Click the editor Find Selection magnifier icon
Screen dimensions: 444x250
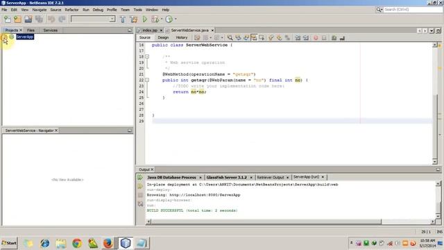tap(230, 37)
